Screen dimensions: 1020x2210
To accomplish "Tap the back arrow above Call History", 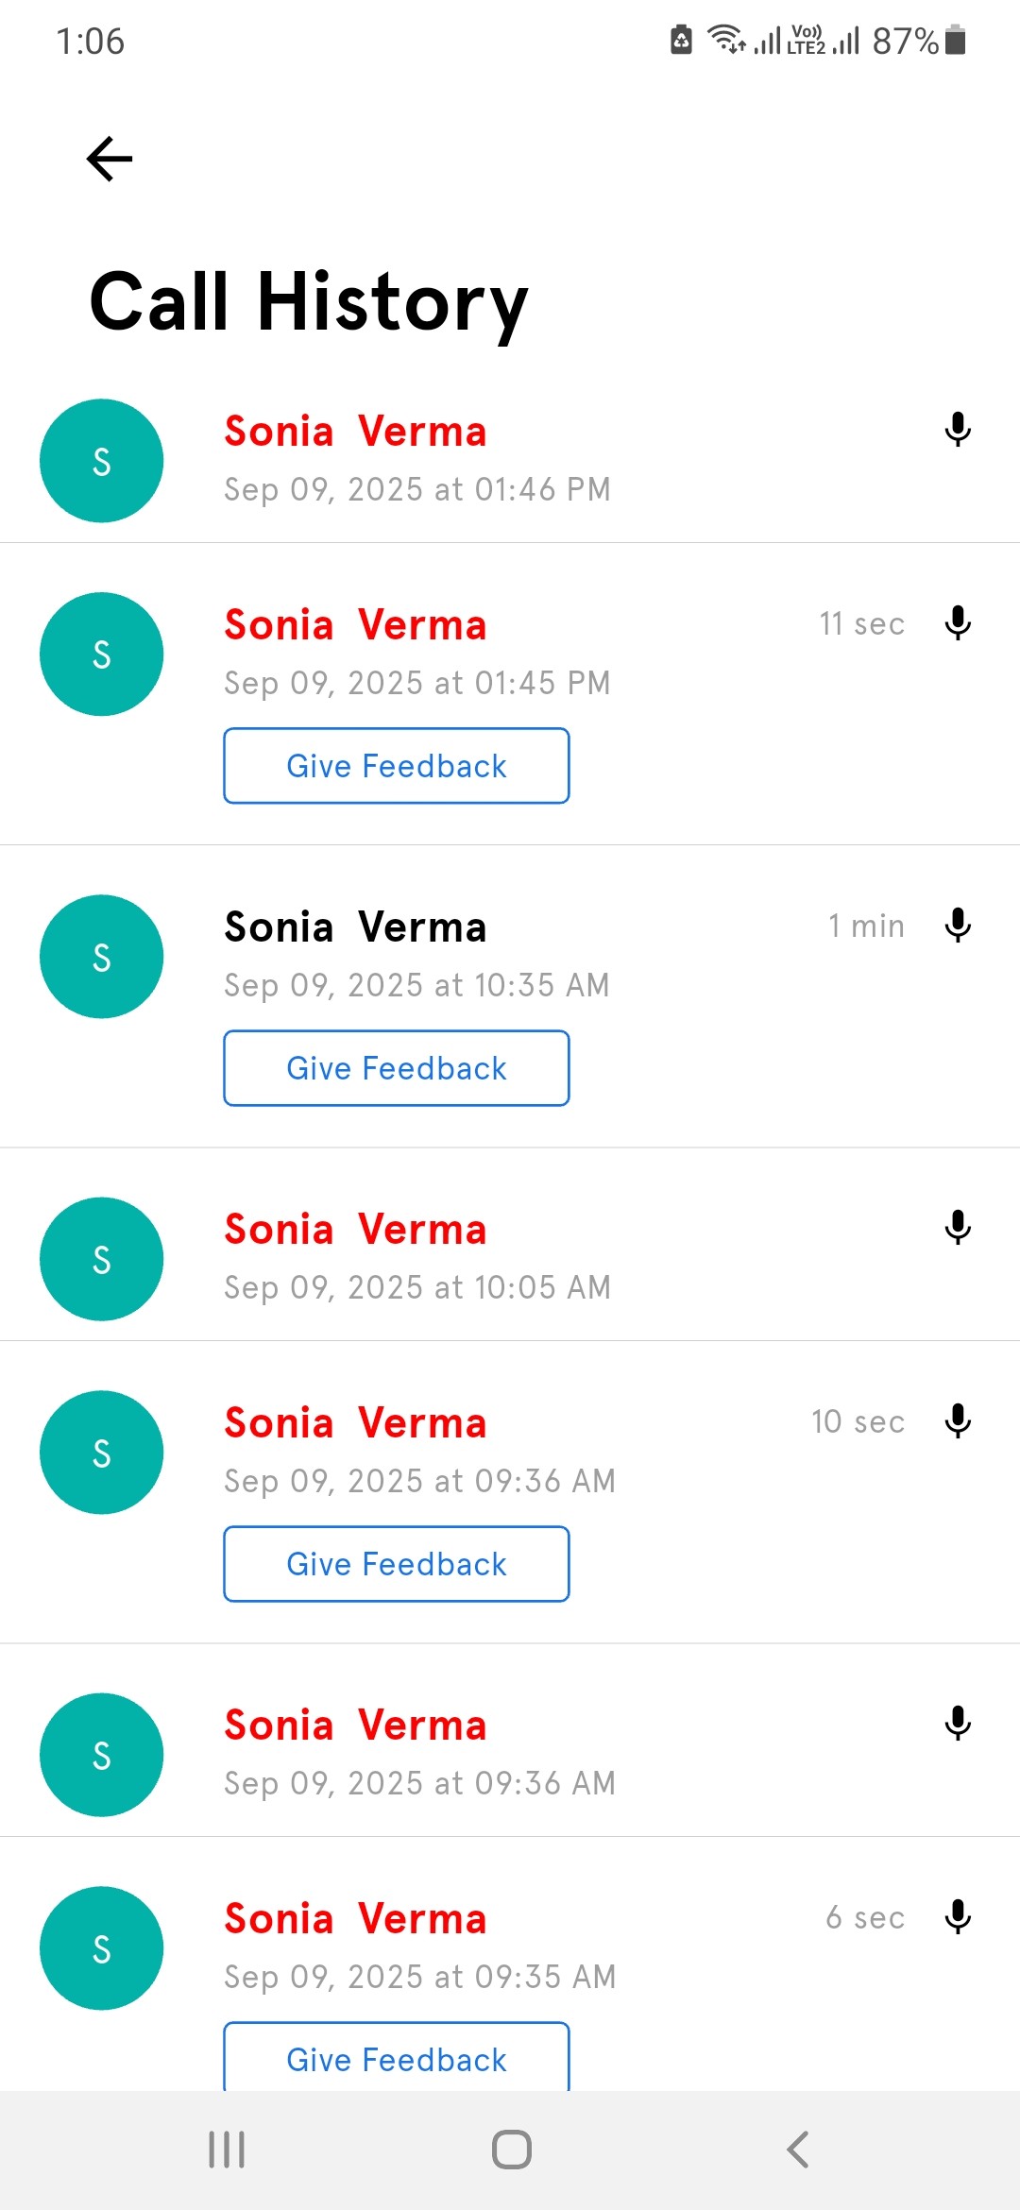I will (110, 158).
